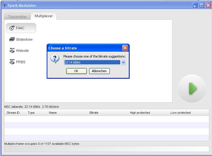Click the Bitrate column header
Image resolution: width=212 pixels, height=156 pixels.
pos(94,113)
